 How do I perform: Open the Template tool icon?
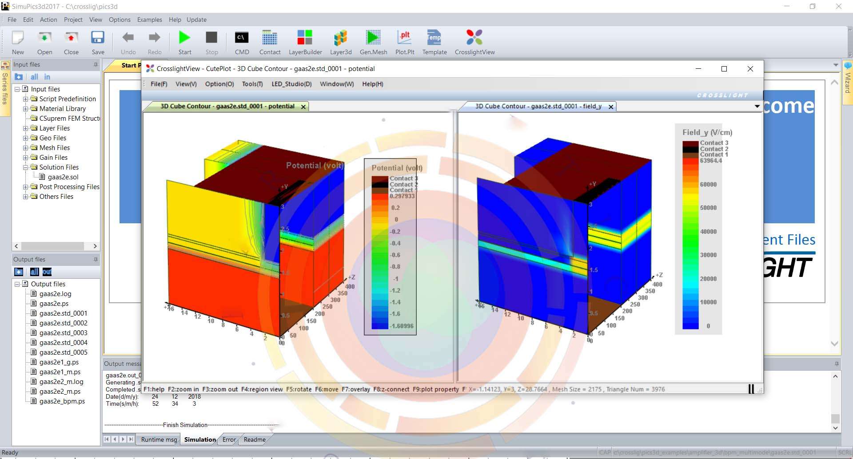coord(434,38)
